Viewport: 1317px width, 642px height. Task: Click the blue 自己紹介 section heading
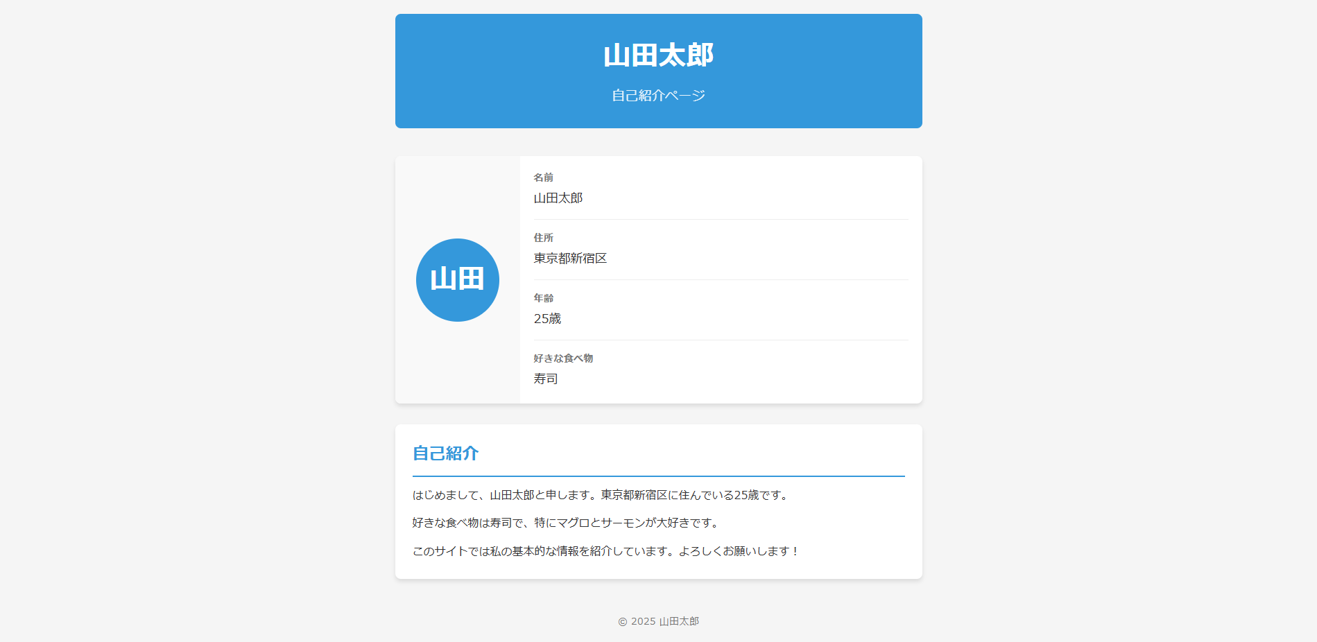pyautogui.click(x=445, y=453)
